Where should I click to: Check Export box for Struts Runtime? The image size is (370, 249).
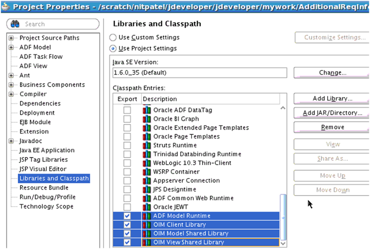[127, 145]
